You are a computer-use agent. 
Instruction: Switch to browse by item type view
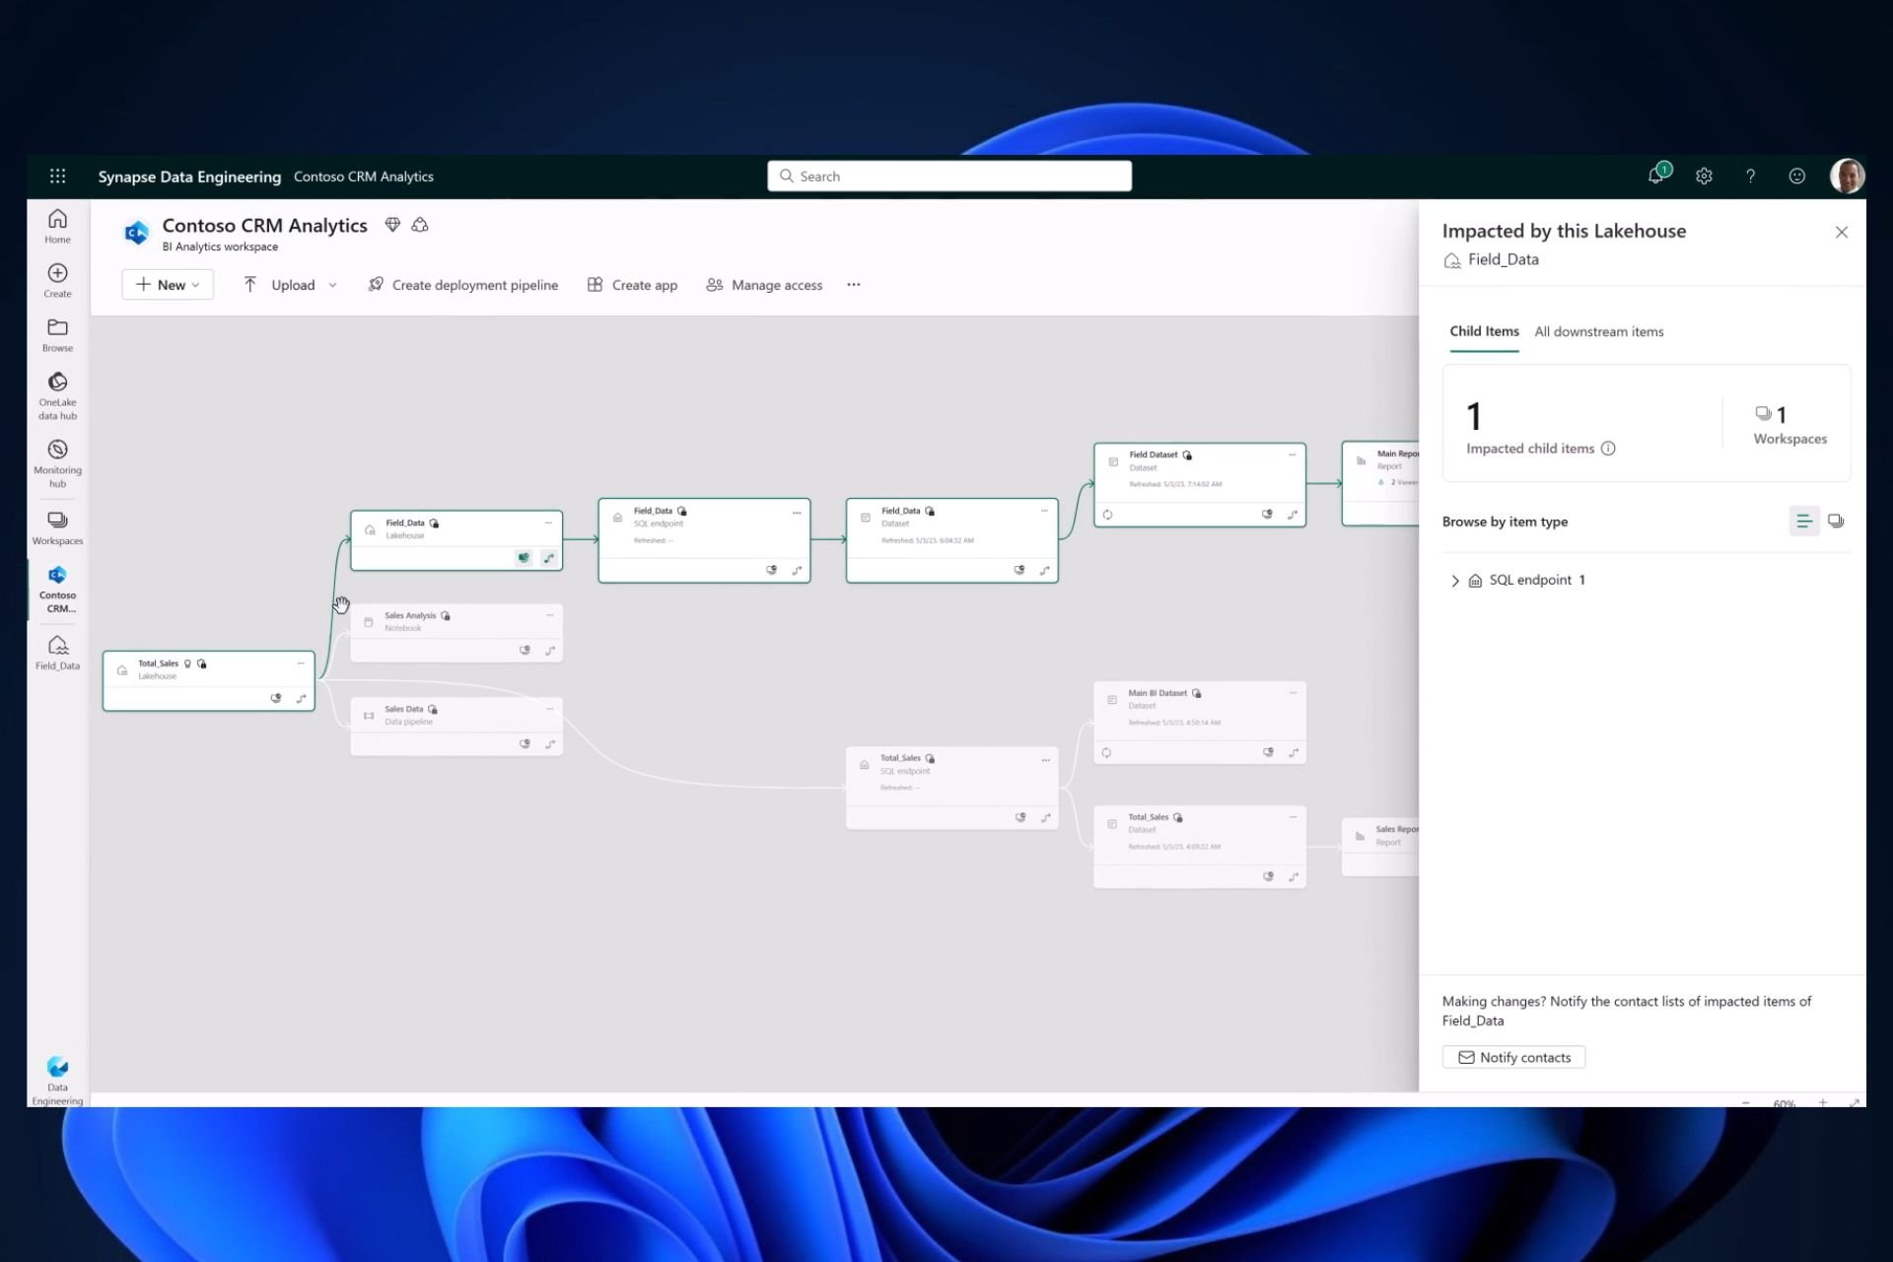[x=1803, y=522]
